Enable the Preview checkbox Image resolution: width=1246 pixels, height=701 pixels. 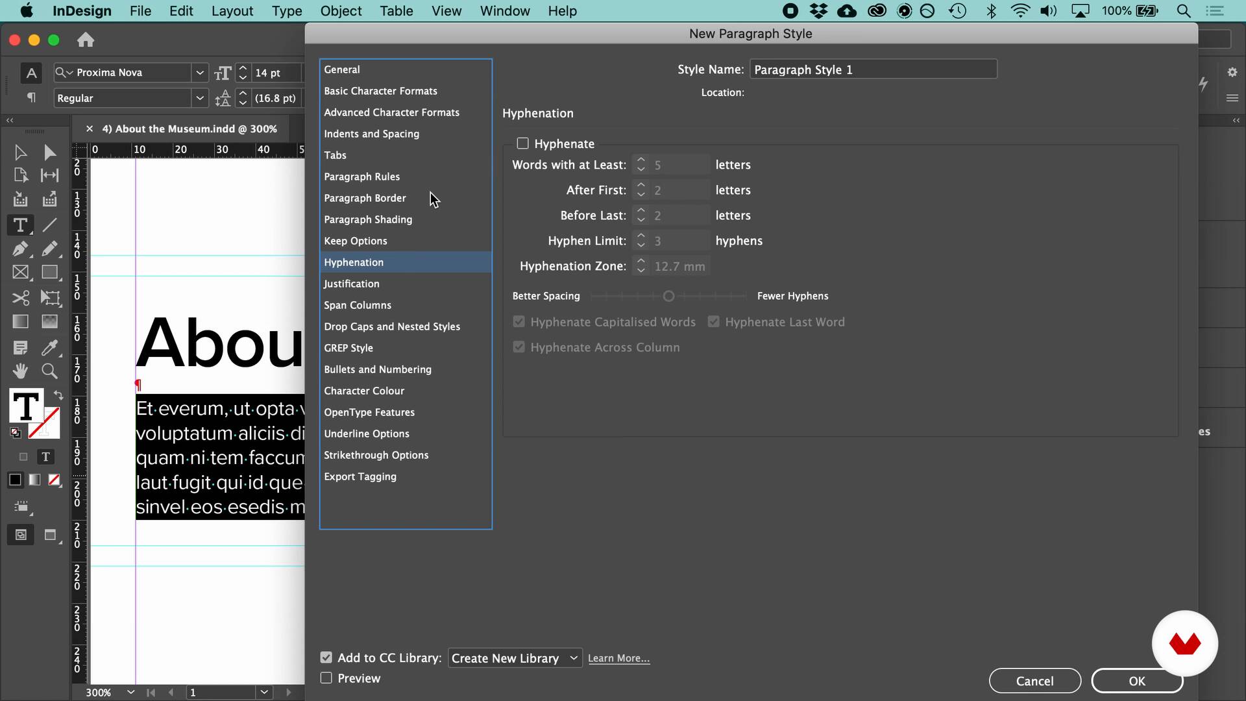click(x=326, y=678)
